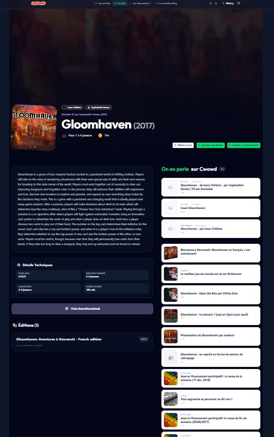Click arrow on Open the Box par Chifou Solo

click(x=255, y=295)
